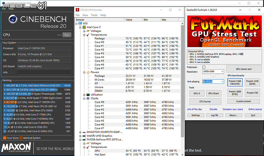Collapse the Intel Core i7 node
264x156 pixels.
(x=80, y=27)
